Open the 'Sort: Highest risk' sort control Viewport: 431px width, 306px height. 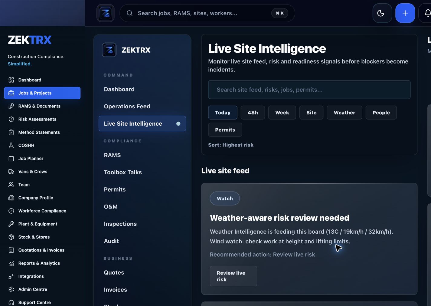click(231, 145)
